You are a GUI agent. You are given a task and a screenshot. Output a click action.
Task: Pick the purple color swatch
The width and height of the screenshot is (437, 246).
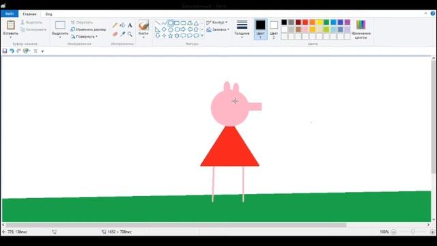(x=348, y=23)
